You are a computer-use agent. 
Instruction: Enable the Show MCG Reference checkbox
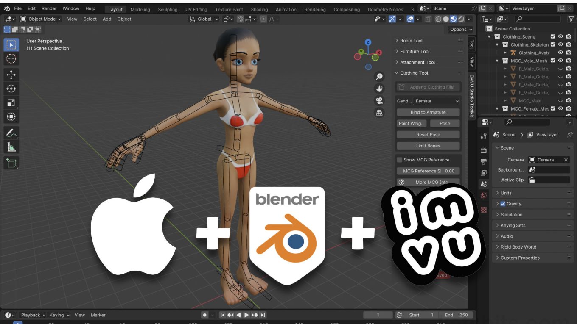[x=399, y=160]
